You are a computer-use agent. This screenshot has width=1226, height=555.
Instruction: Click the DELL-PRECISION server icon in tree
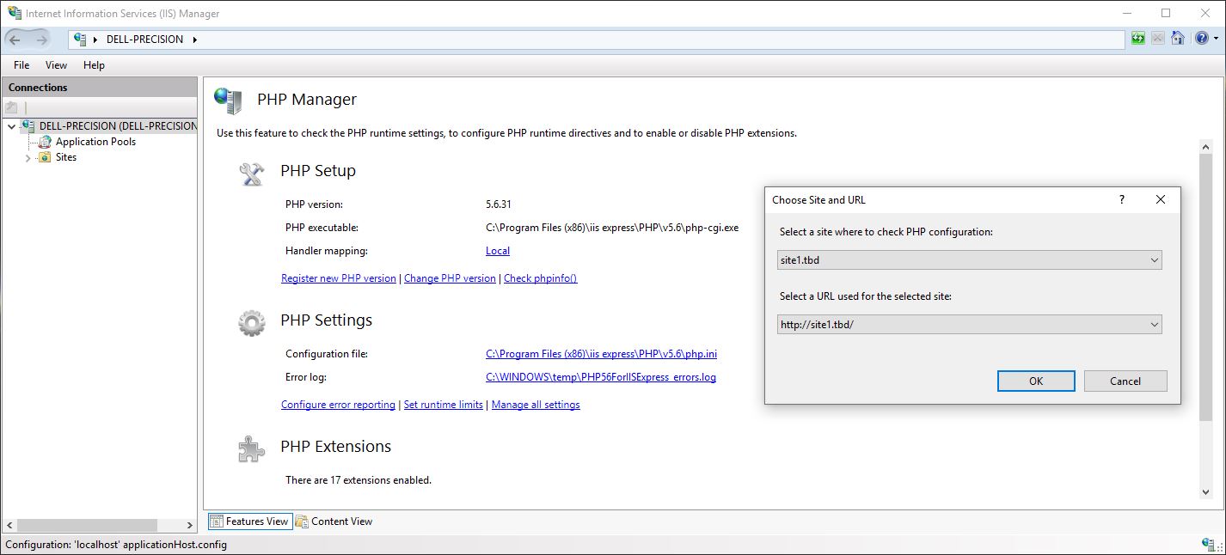pyautogui.click(x=28, y=126)
